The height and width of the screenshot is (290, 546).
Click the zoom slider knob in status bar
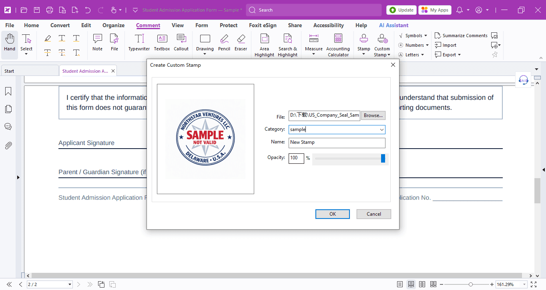pyautogui.click(x=471, y=284)
